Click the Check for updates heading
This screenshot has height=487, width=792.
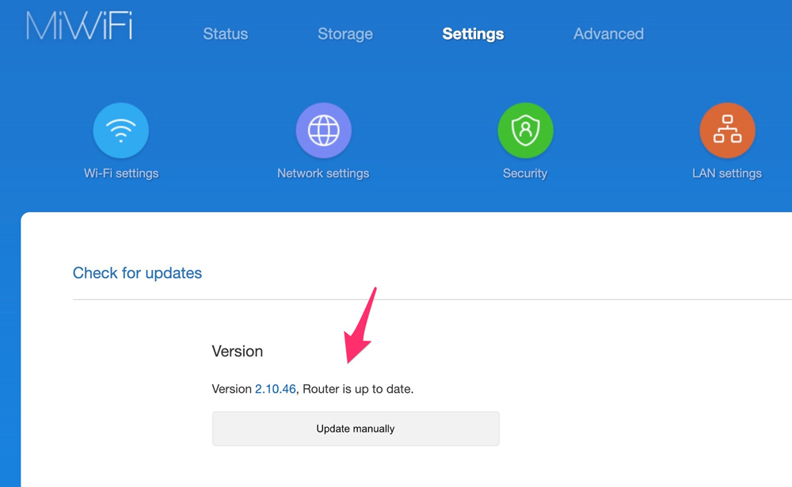[137, 272]
